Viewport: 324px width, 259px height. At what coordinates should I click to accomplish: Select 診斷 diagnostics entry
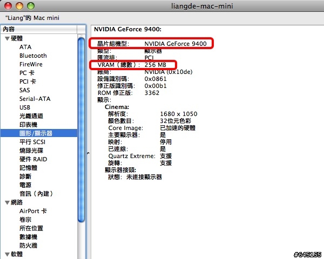click(x=25, y=176)
